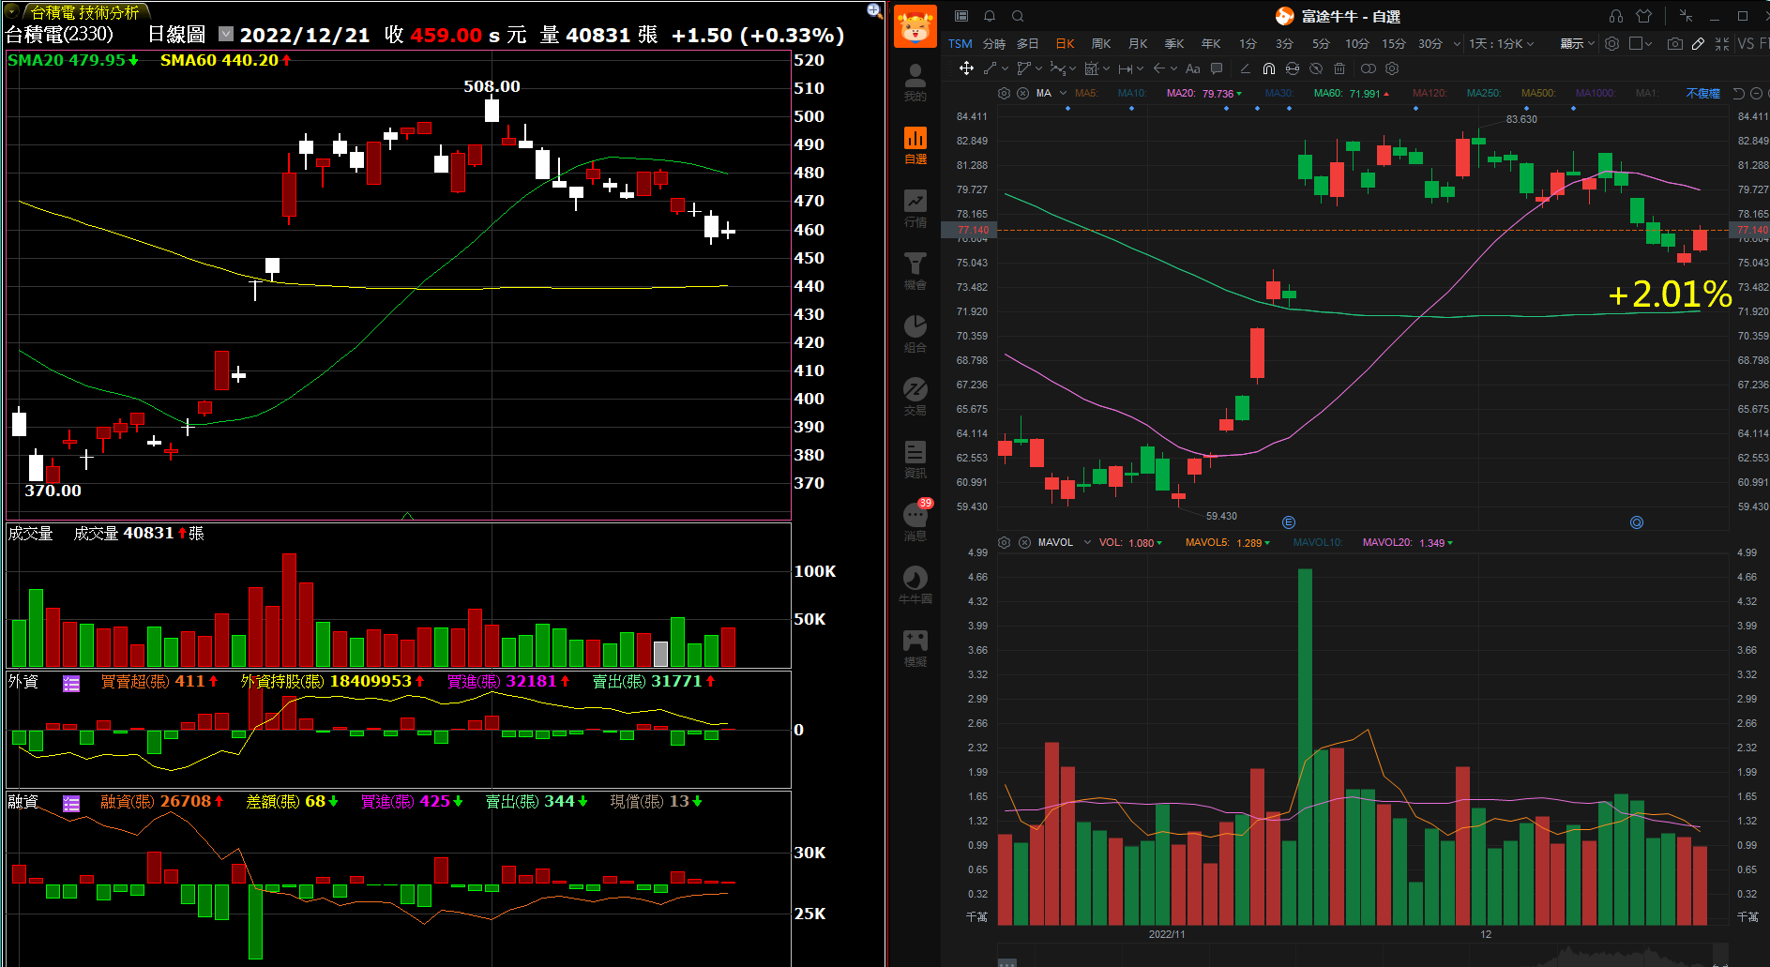Click the search magnifier icon in Futu title bar
Image resolution: width=1770 pixels, height=967 pixels.
[1018, 16]
